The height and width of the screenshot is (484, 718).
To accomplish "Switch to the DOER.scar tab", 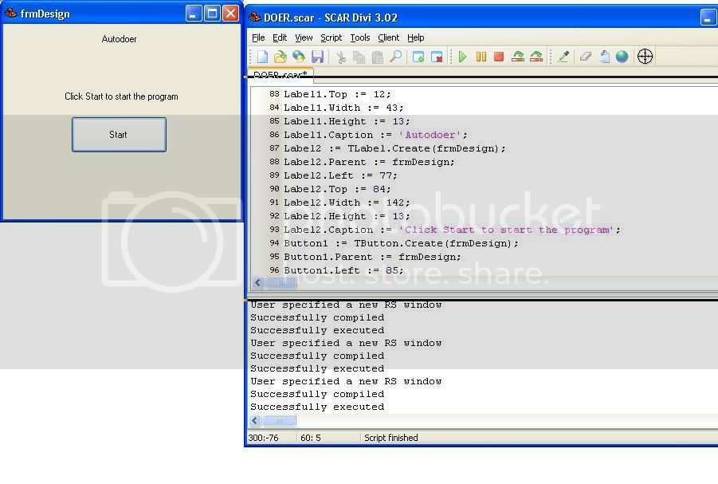I will coord(280,74).
